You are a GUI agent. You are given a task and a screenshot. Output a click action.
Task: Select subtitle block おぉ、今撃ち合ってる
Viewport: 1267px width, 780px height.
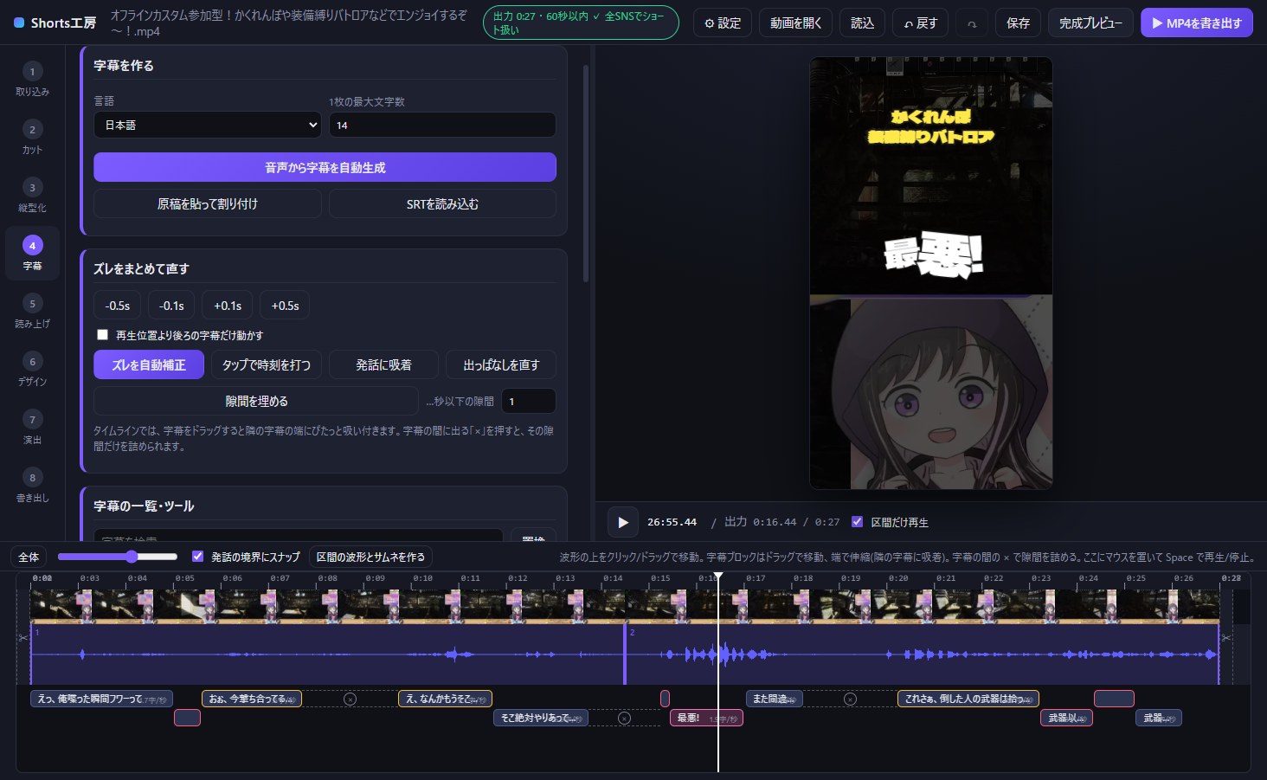pyautogui.click(x=252, y=699)
